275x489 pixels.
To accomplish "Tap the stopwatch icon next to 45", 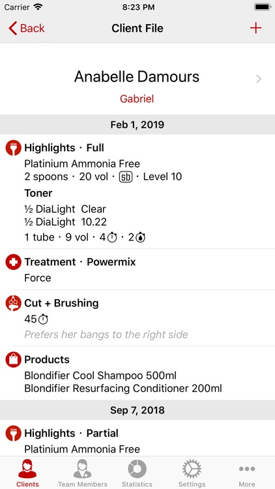I will coord(44,319).
